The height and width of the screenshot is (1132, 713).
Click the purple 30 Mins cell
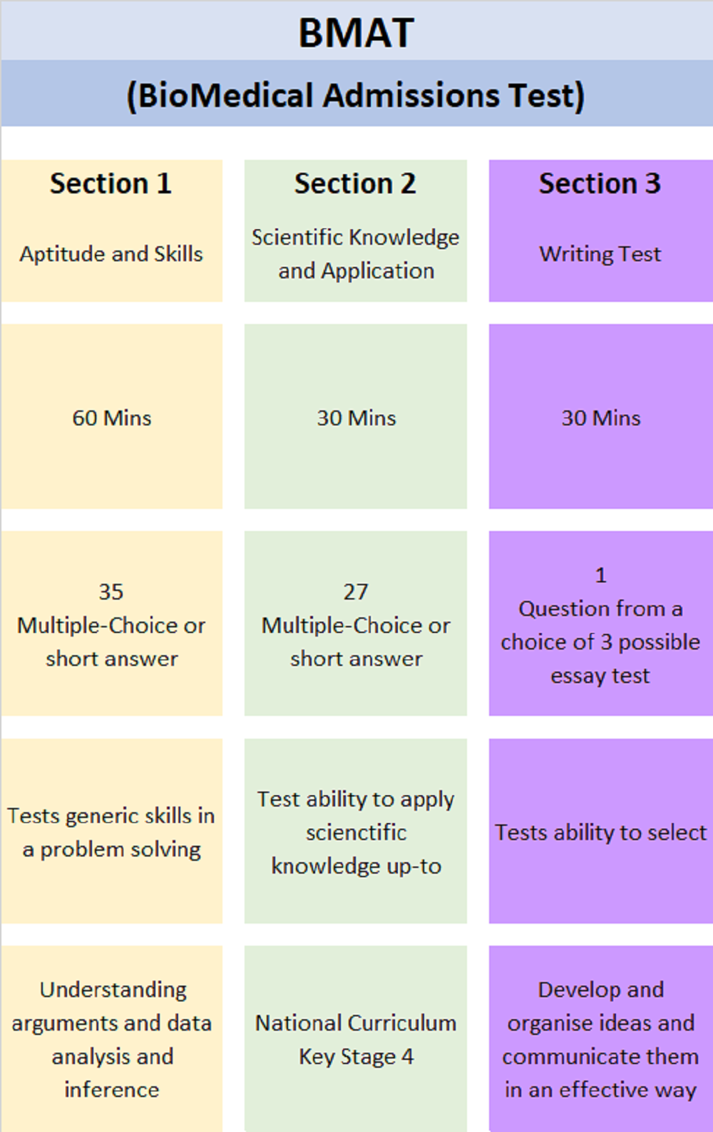[x=601, y=417]
